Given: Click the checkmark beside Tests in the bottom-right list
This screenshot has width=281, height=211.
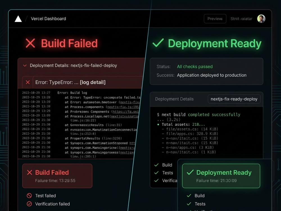Looking at the screenshot, I should click(189, 204).
